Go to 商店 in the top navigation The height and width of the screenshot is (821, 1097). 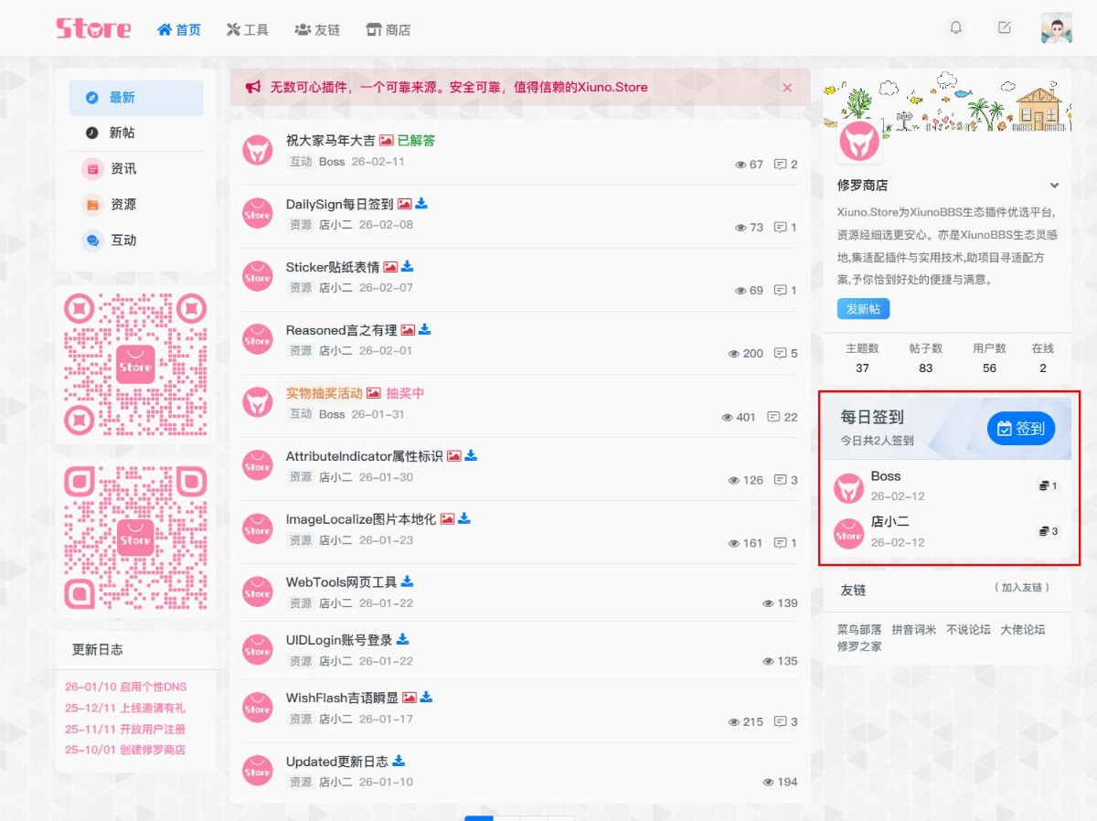pos(389,30)
